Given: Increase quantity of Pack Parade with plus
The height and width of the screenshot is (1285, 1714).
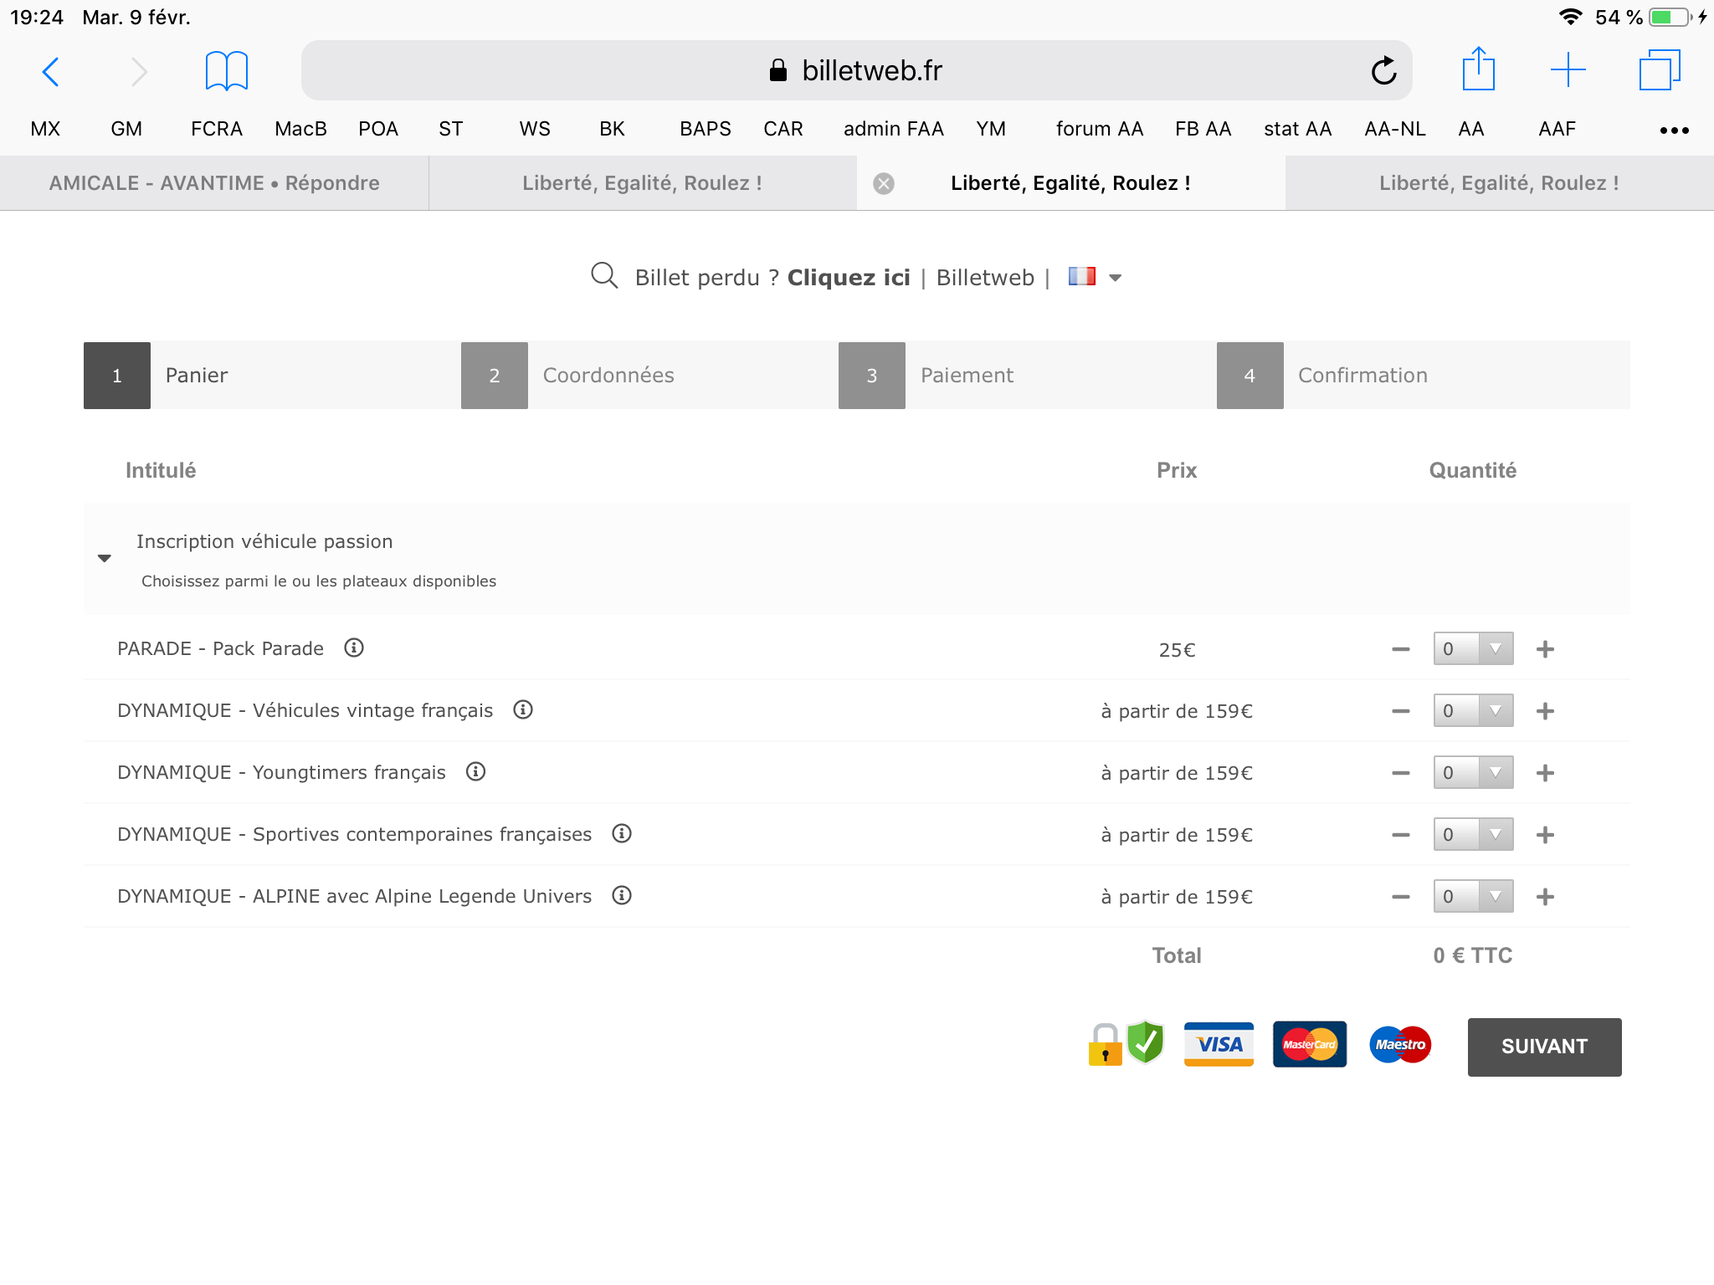Looking at the screenshot, I should click(1545, 649).
